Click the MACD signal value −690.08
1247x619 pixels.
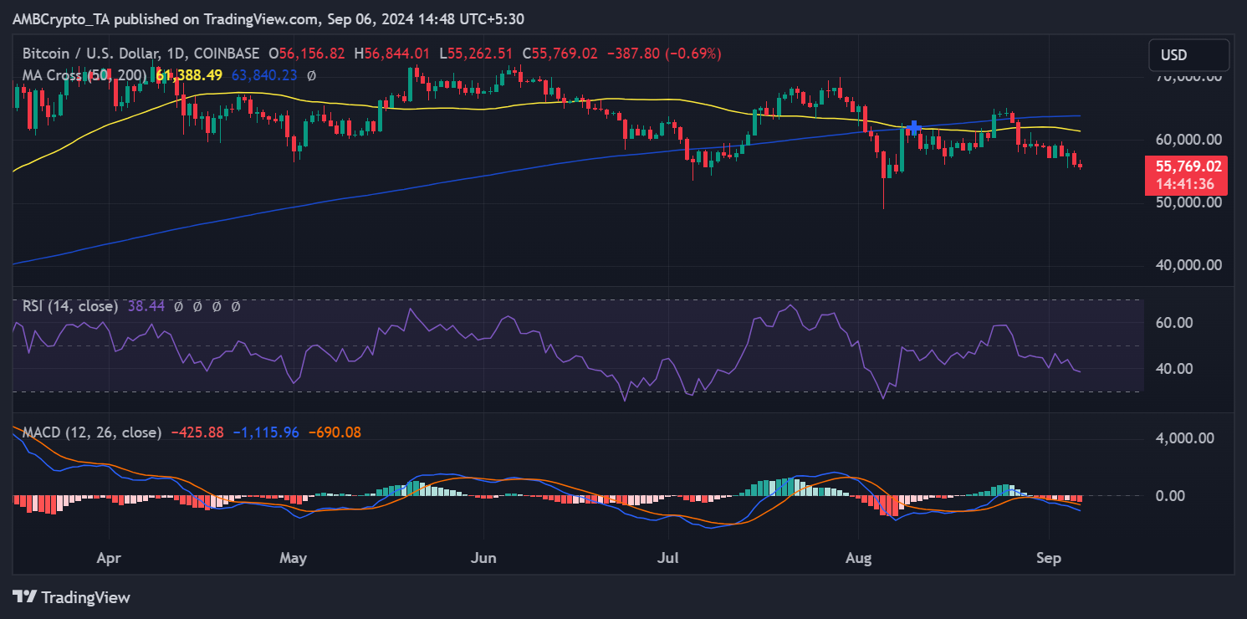(x=335, y=432)
